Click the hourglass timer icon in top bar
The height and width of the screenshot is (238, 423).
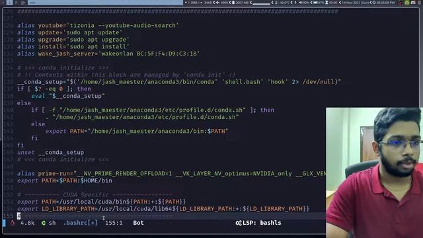tap(327, 3)
